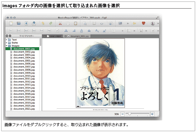
Task: Click the red heart Donate icon
Action: 143,23
